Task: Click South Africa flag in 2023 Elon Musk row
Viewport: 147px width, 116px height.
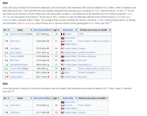Action: point(63,38)
